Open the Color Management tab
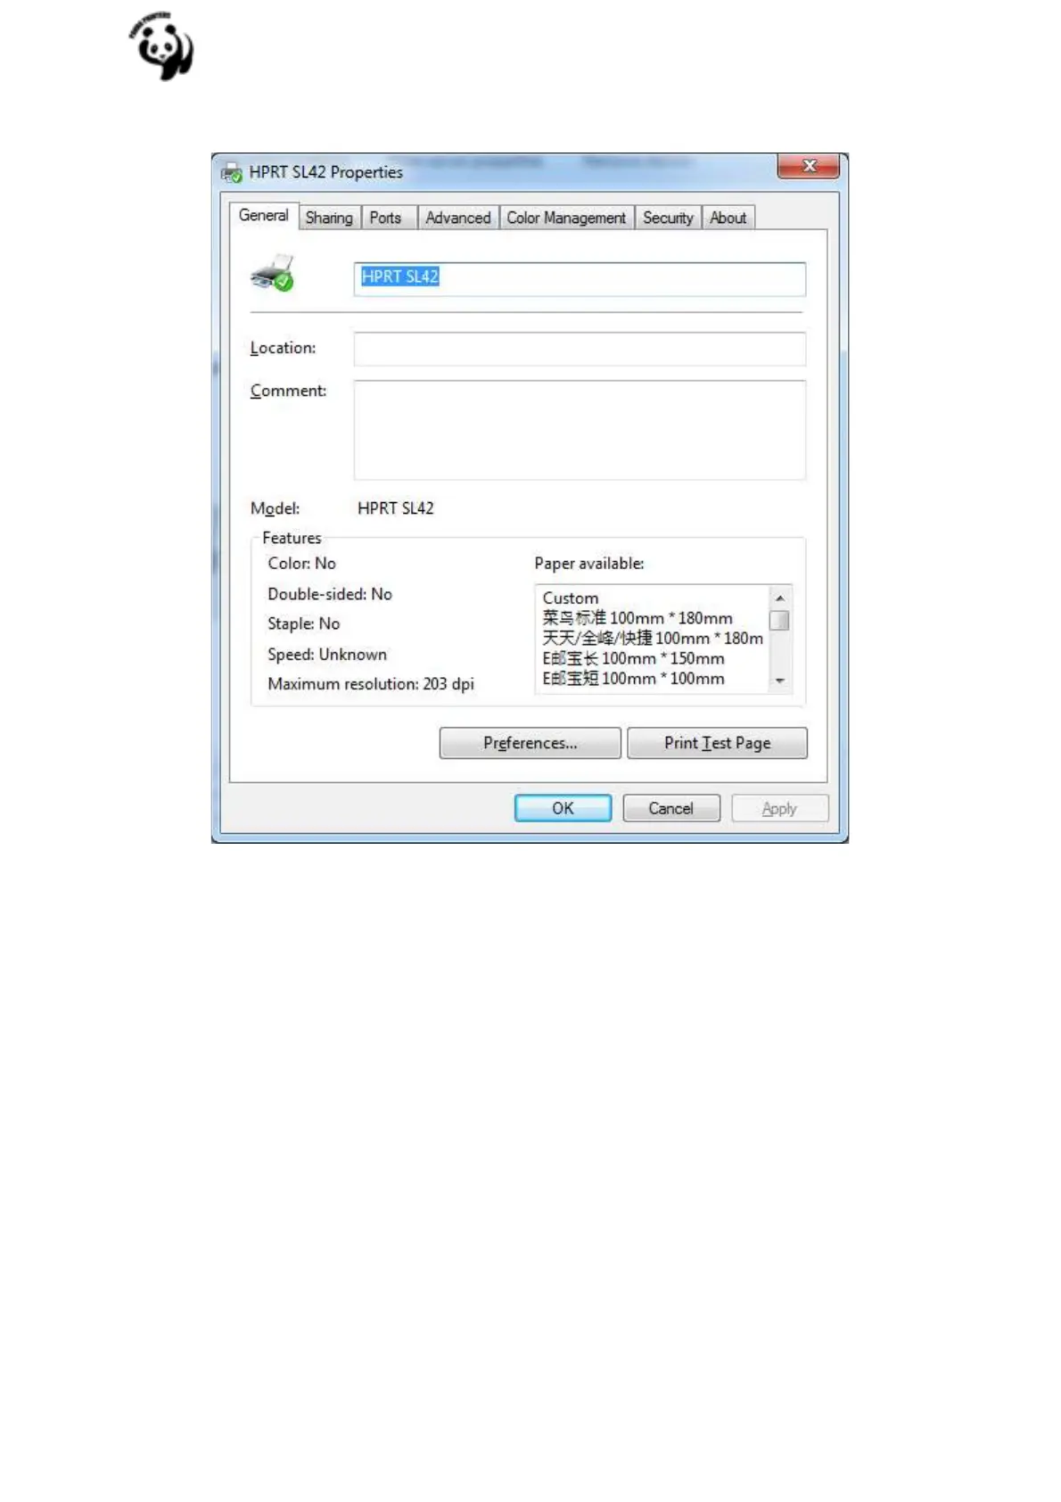This screenshot has width=1061, height=1502. click(x=566, y=218)
